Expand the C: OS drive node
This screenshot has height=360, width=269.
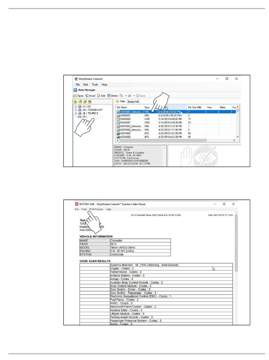click(x=76, y=107)
